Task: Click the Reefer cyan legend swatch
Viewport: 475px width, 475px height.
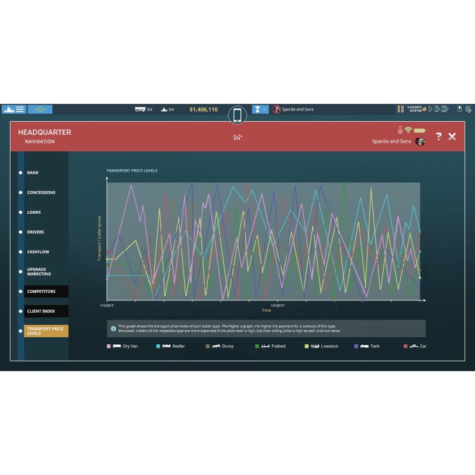Action: coord(159,346)
